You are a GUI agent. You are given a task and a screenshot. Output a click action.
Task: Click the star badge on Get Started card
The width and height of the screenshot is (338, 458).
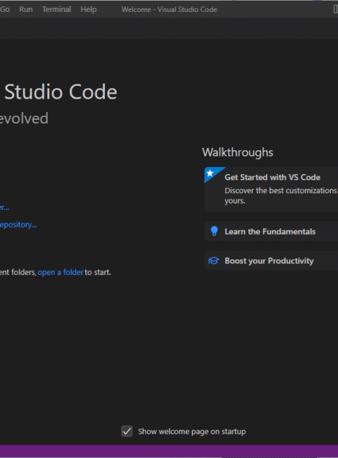tap(211, 173)
